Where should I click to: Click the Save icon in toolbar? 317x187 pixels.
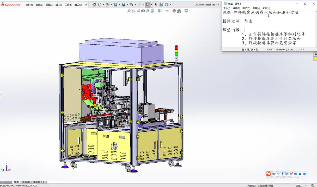point(115,5)
